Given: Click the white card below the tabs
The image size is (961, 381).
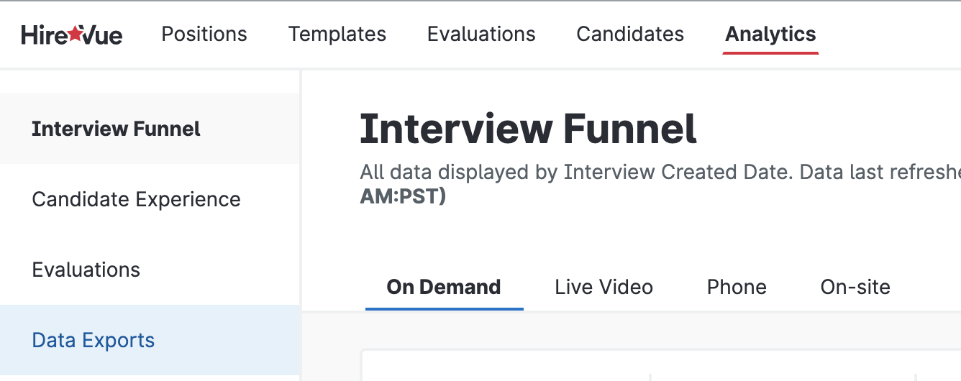Looking at the screenshot, I should point(504,367).
